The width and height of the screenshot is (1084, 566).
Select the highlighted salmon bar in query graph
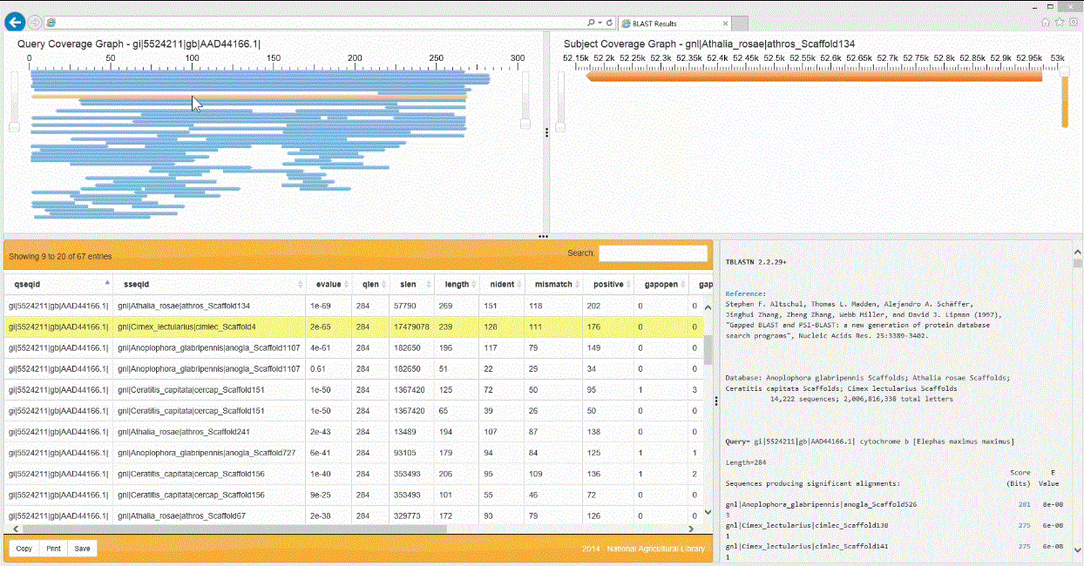point(248,96)
